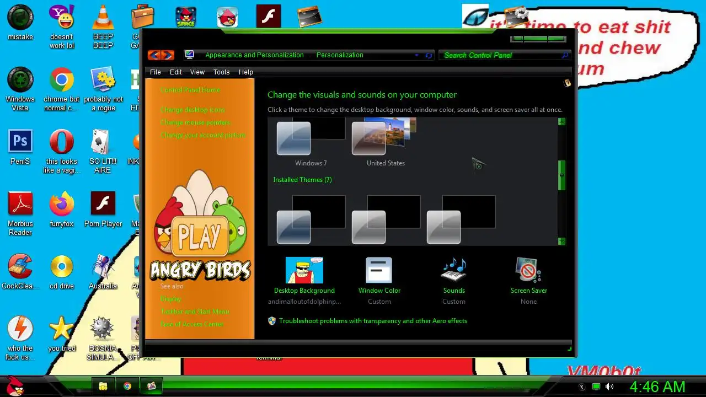
Task: Open the File menu
Action: click(156, 72)
